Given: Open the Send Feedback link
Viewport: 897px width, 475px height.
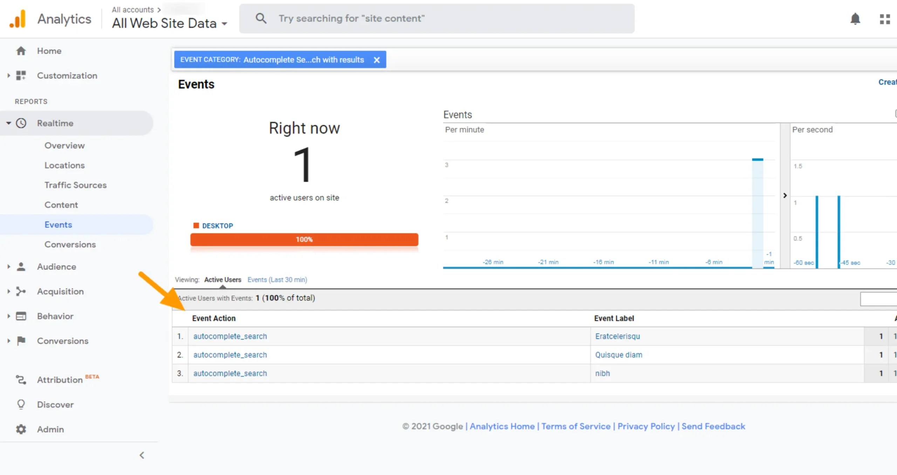Looking at the screenshot, I should pos(713,426).
